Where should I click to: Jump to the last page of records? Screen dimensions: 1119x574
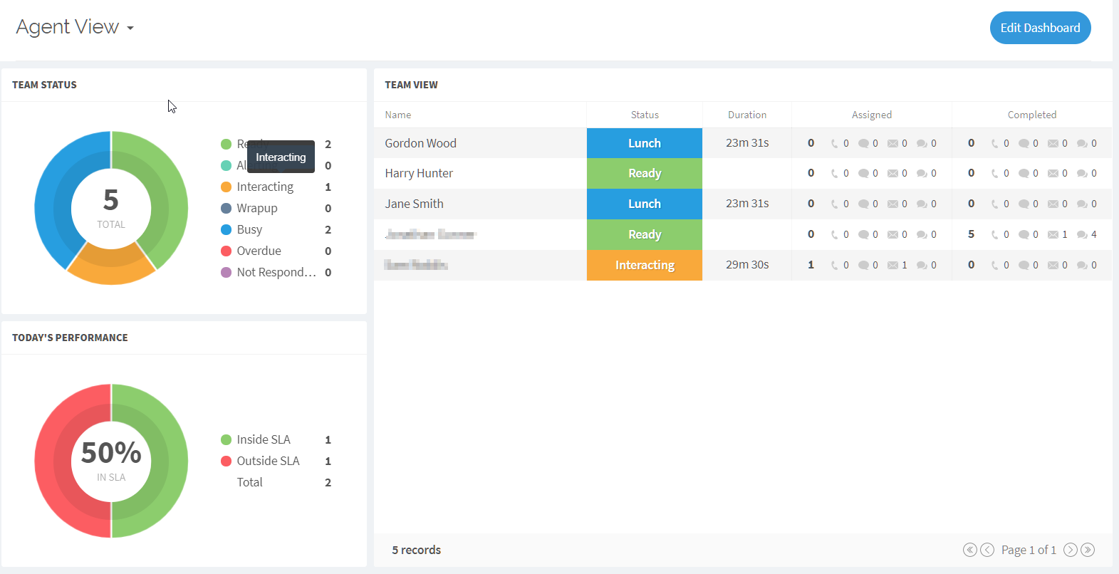[x=1088, y=550]
